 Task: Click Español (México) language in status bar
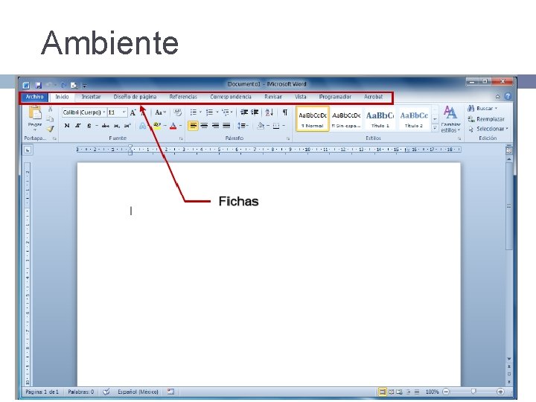click(x=138, y=392)
